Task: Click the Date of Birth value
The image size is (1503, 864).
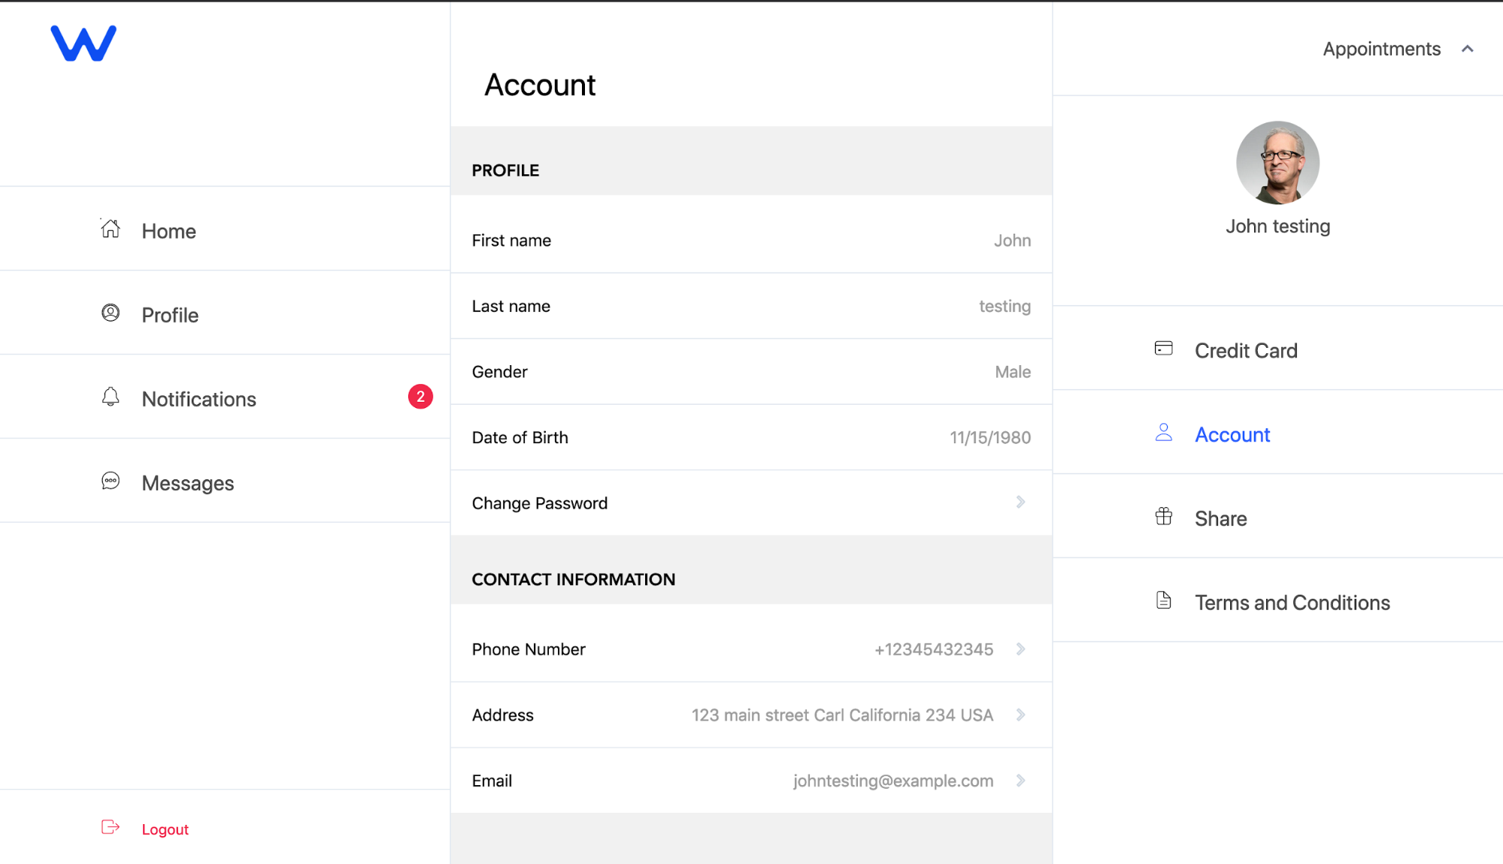Action: coord(990,437)
